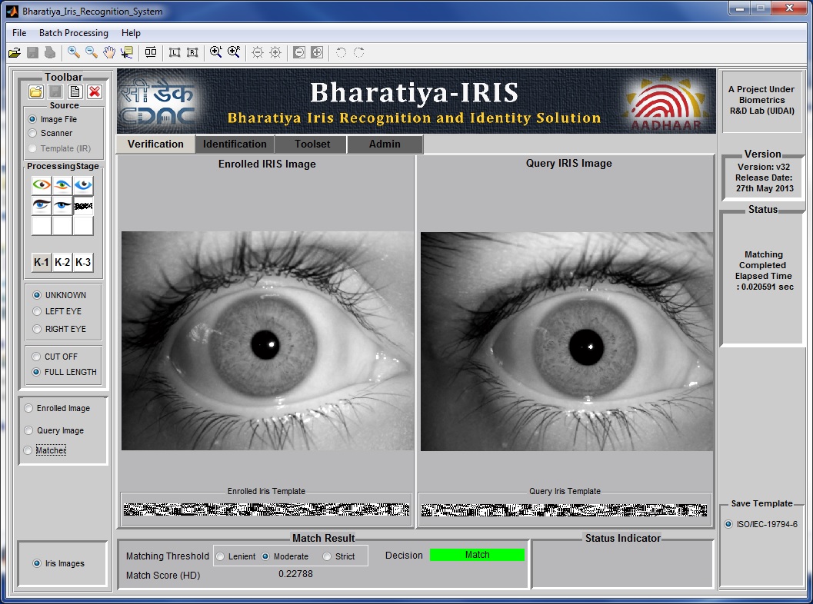Click the data cursor tool icon

pos(127,52)
